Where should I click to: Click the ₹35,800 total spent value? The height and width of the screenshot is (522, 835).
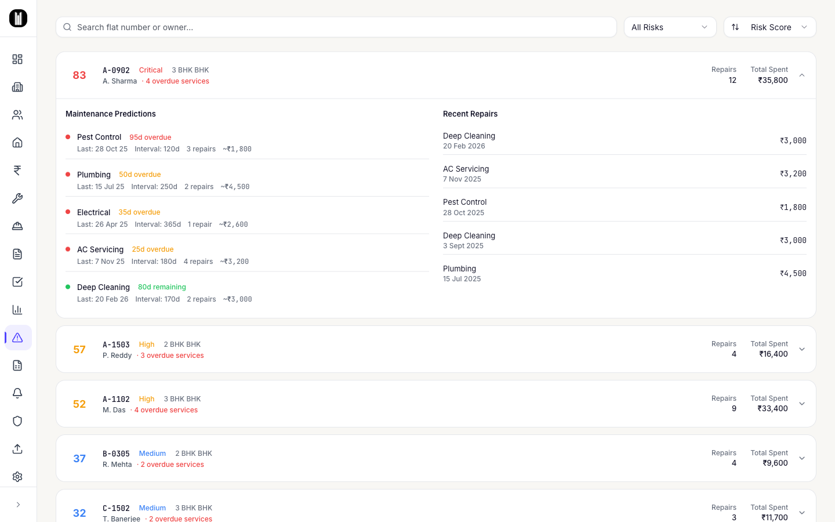[x=773, y=81]
